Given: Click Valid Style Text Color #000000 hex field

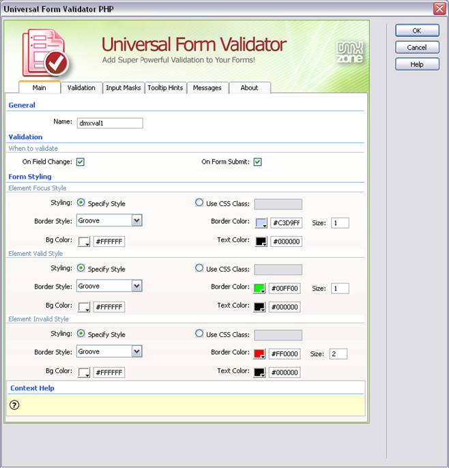Looking at the screenshot, I should pyautogui.click(x=285, y=307).
